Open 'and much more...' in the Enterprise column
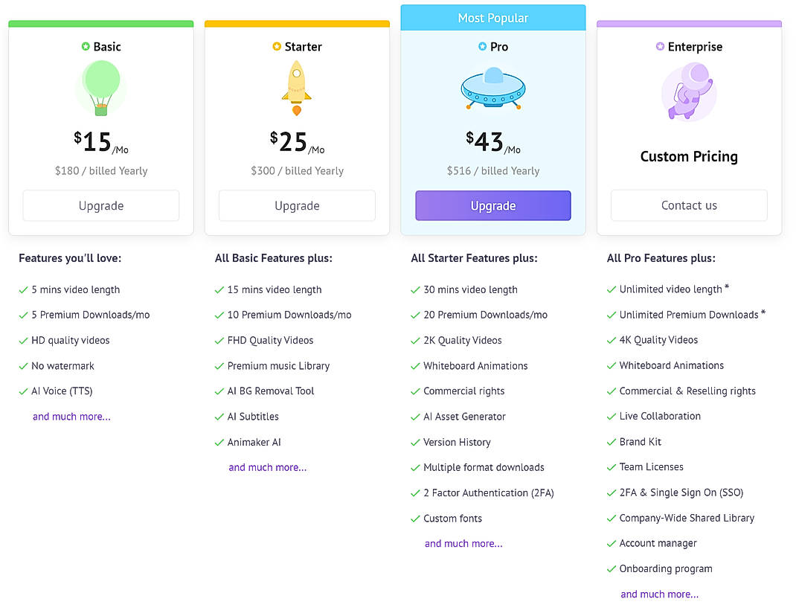Image resolution: width=796 pixels, height=616 pixels. point(659,594)
